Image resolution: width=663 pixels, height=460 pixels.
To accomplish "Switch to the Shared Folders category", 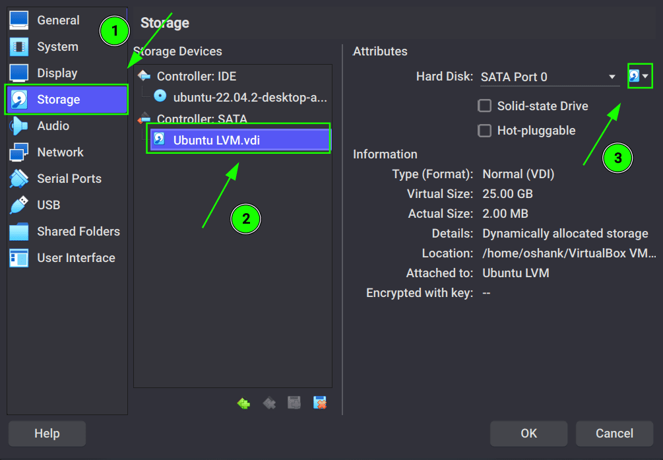I will tap(78, 232).
